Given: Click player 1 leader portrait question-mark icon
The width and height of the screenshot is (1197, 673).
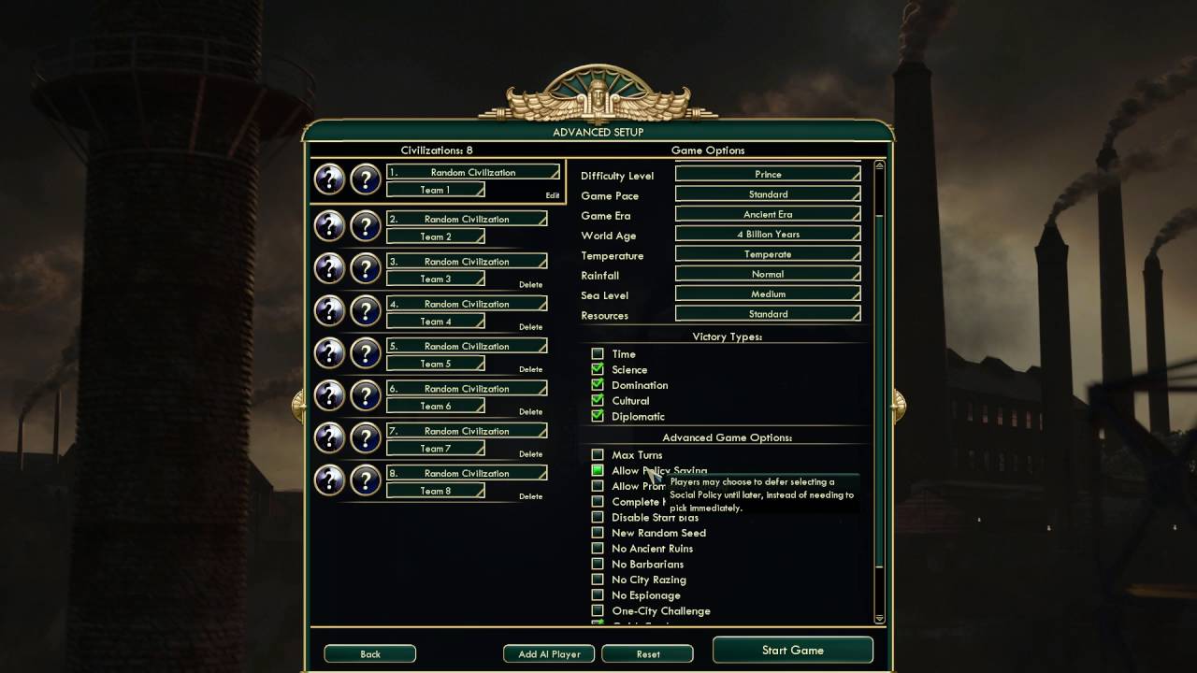Looking at the screenshot, I should click(329, 179).
